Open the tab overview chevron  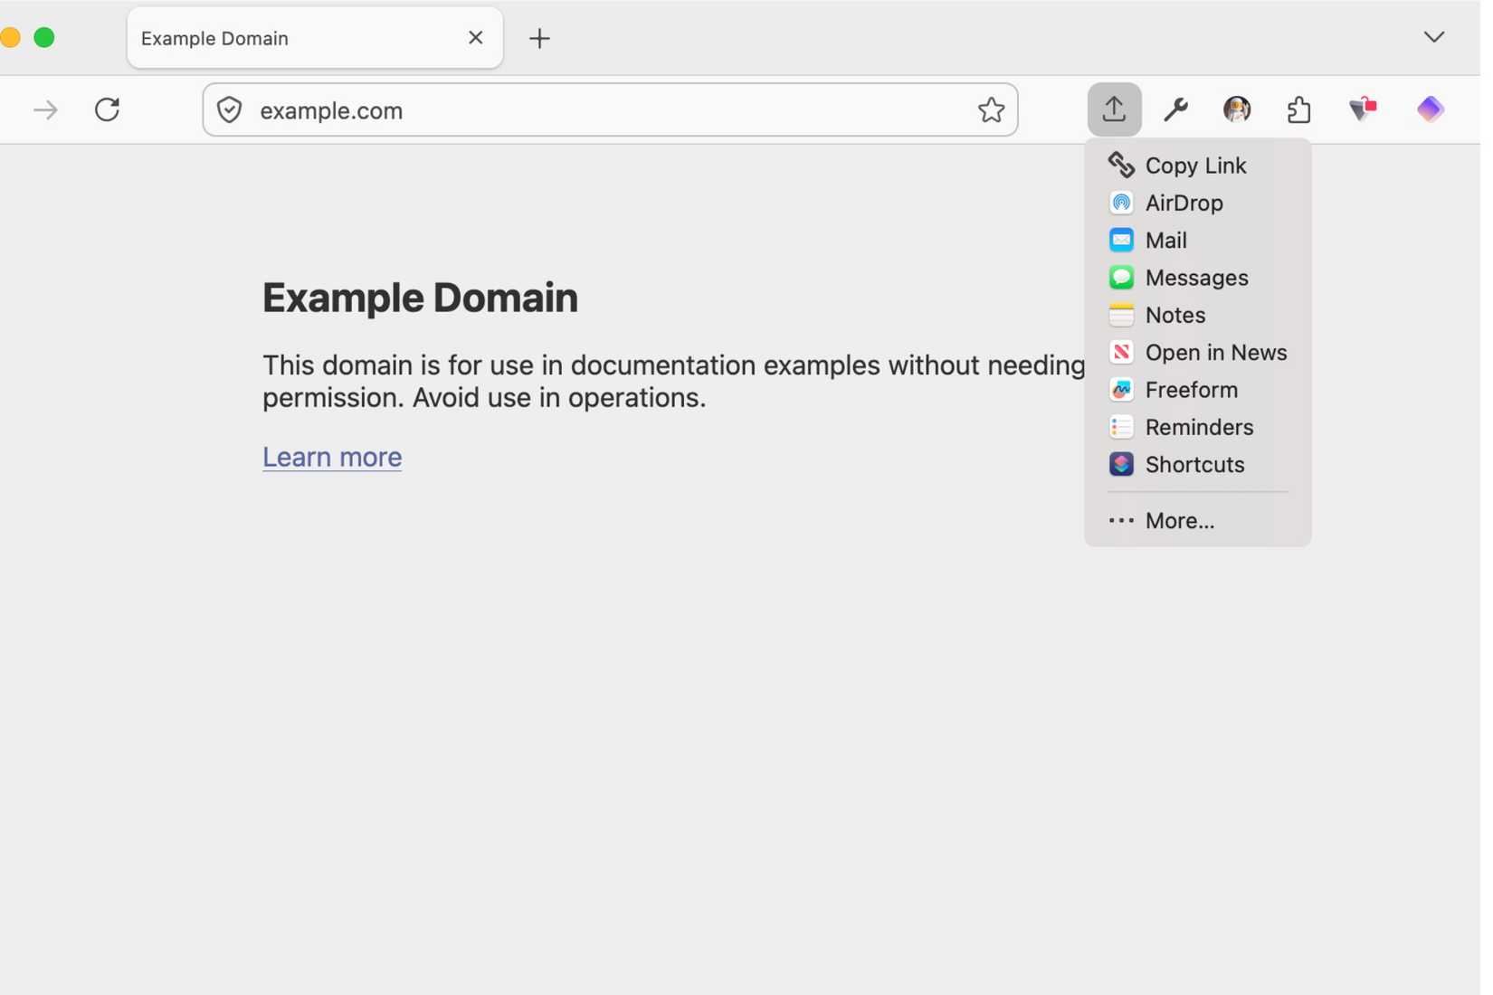coord(1434,37)
